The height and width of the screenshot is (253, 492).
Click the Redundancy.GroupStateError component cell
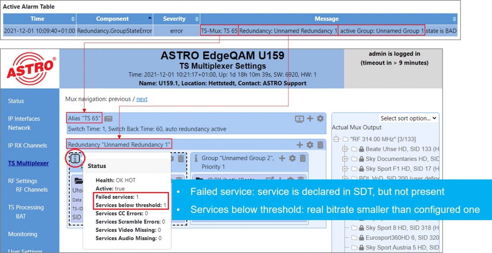pyautogui.click(x=114, y=31)
